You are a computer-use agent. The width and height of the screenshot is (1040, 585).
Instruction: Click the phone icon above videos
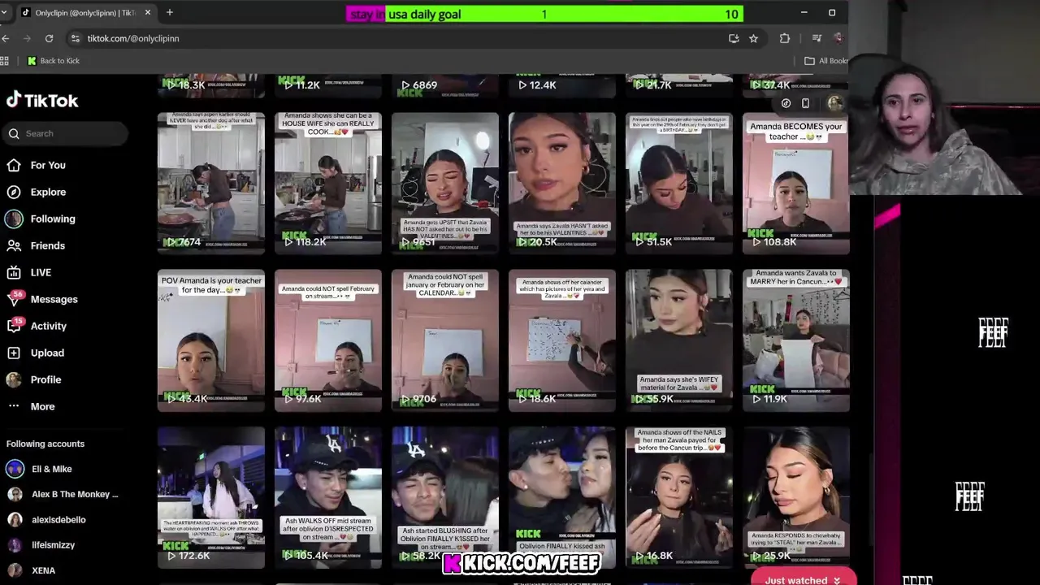point(805,103)
